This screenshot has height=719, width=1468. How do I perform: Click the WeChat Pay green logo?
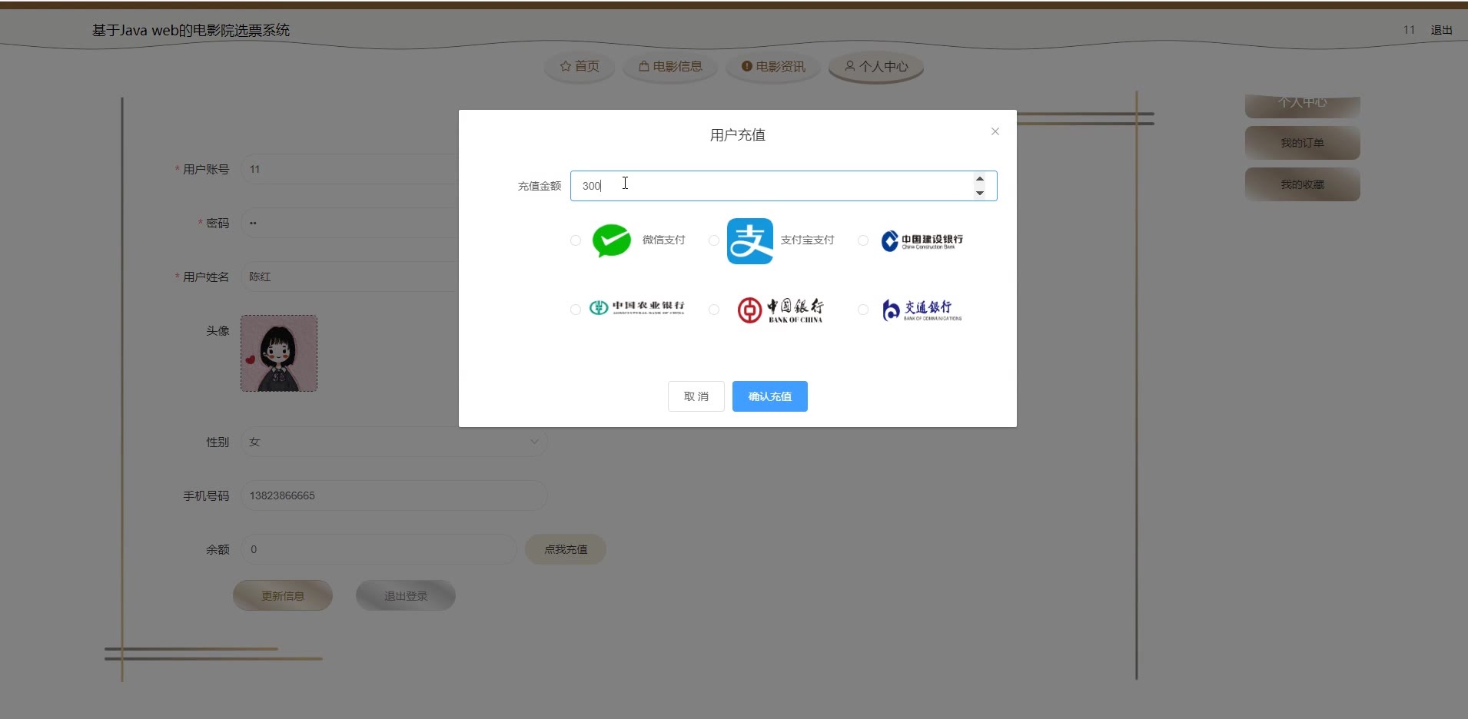click(x=612, y=240)
